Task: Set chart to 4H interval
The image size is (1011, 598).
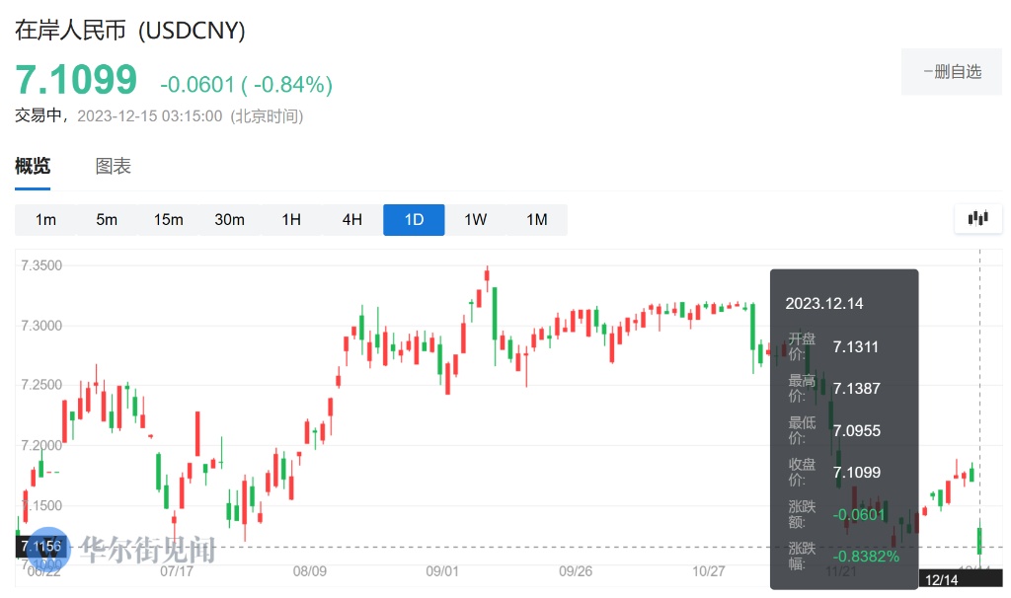Action: (352, 219)
